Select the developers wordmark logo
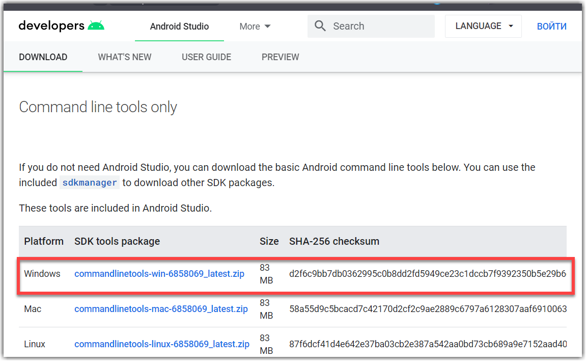The image size is (586, 361). [x=52, y=25]
